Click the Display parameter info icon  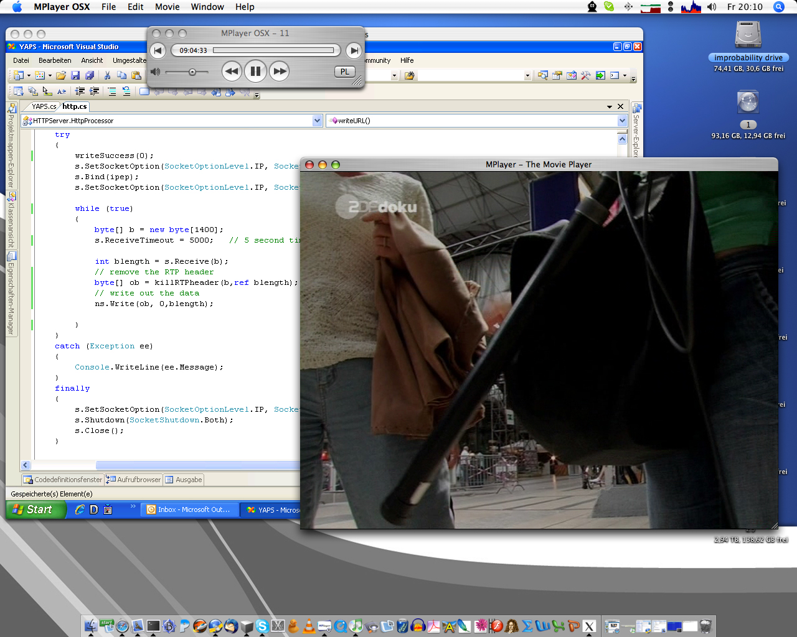coord(33,91)
